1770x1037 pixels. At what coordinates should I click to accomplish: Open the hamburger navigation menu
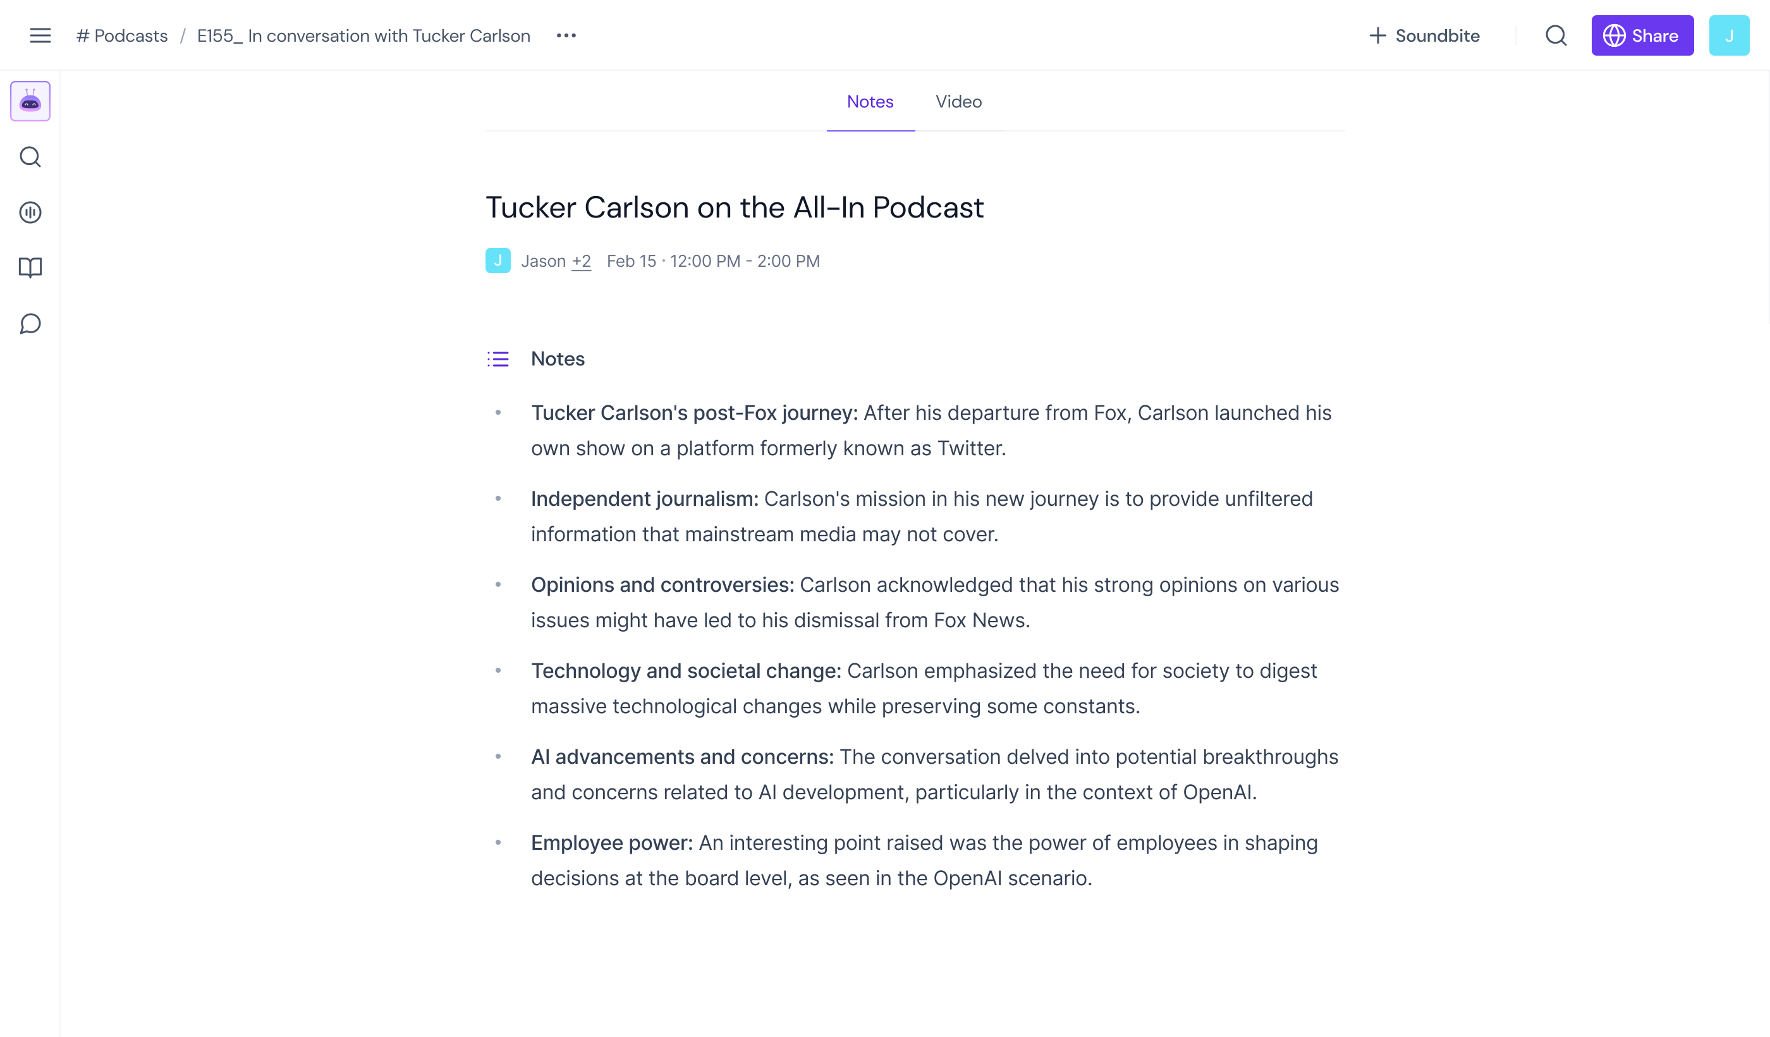coord(40,35)
